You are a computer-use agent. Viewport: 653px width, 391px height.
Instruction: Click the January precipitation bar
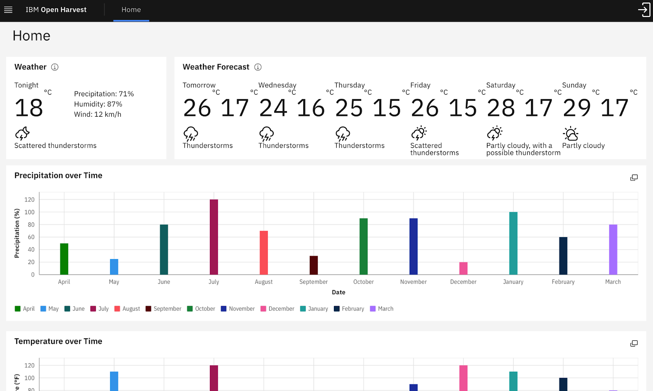(513, 243)
